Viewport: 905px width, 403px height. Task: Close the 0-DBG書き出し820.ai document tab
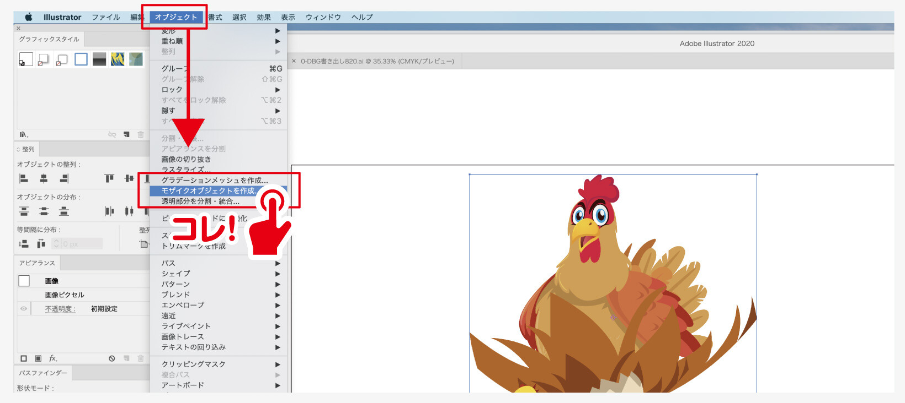click(294, 61)
